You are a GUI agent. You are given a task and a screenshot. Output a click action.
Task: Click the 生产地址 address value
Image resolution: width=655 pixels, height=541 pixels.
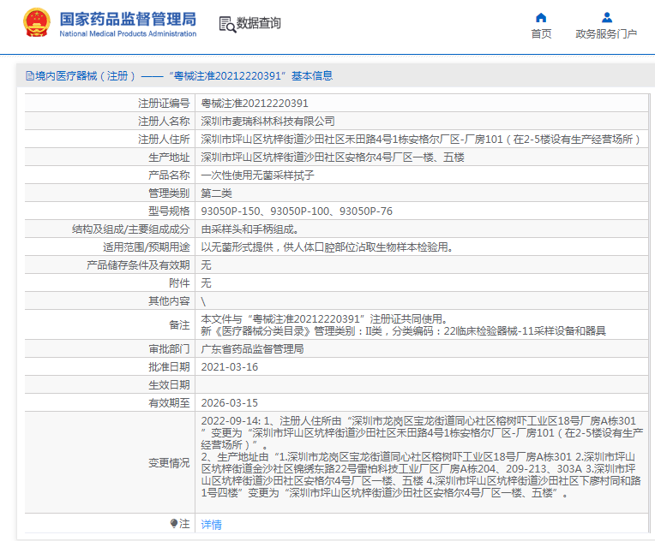pos(333,158)
